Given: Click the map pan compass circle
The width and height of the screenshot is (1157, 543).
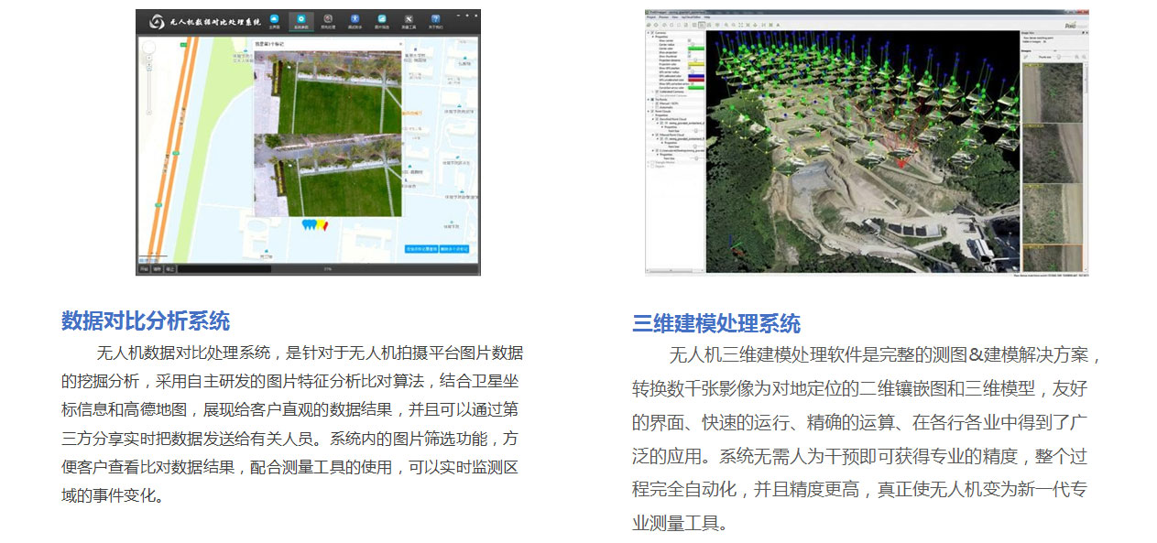Looking at the screenshot, I should (148, 47).
